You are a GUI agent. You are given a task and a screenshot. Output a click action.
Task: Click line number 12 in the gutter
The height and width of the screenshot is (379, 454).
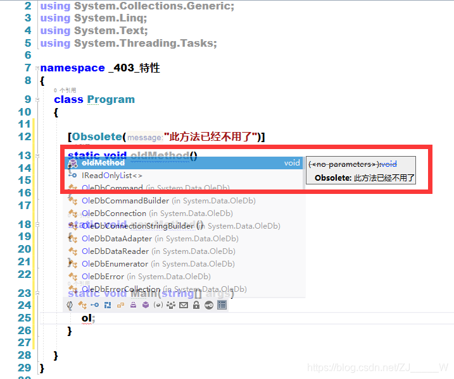click(25, 136)
